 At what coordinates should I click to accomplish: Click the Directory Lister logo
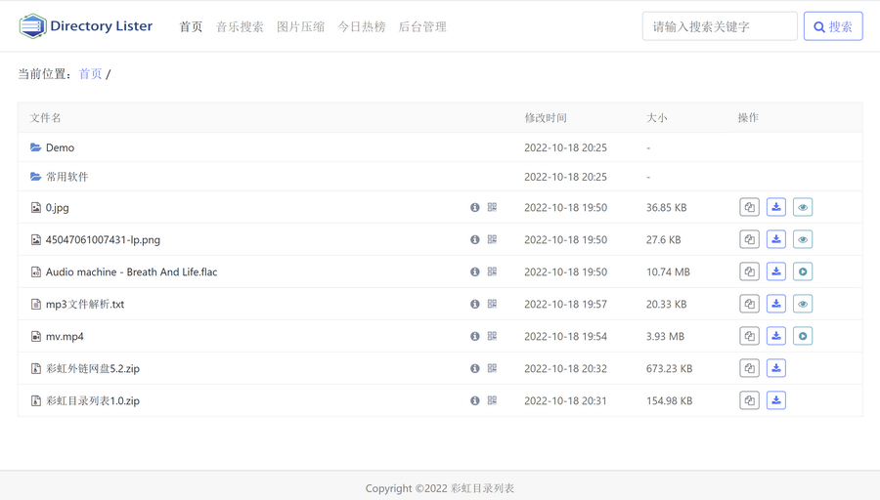86,26
